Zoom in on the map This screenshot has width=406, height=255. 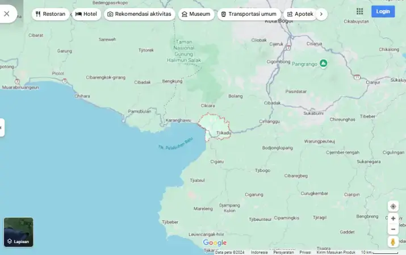393,219
